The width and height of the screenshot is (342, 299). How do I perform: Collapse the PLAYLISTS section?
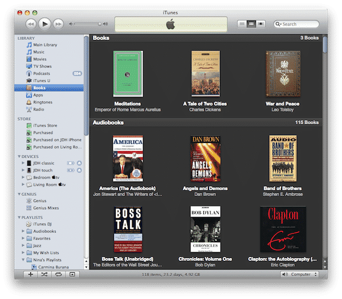[x=19, y=218]
